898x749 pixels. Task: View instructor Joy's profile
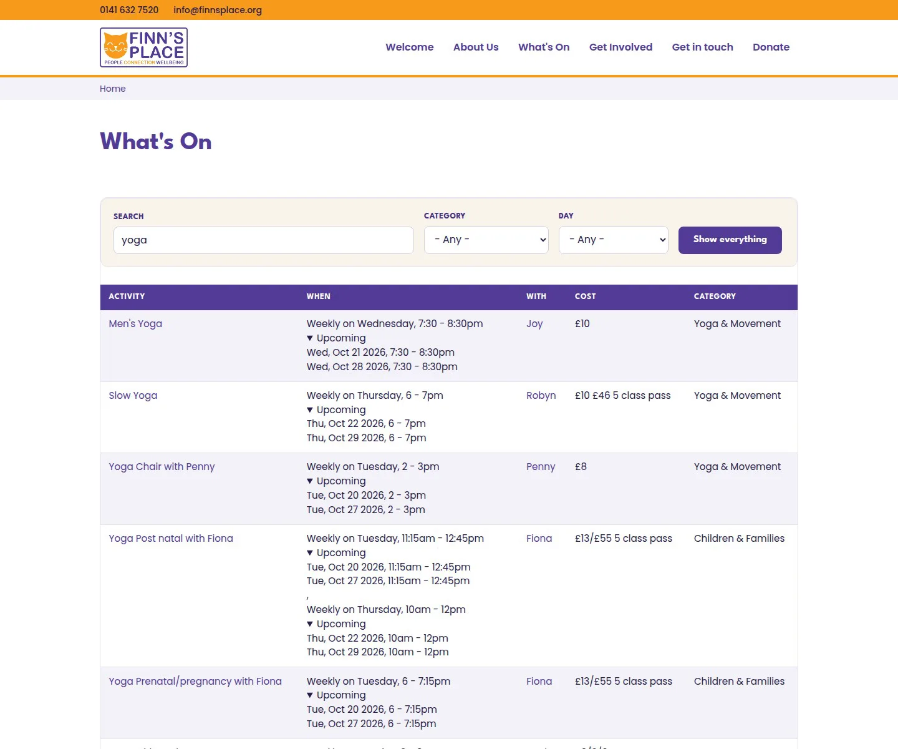pyautogui.click(x=534, y=324)
